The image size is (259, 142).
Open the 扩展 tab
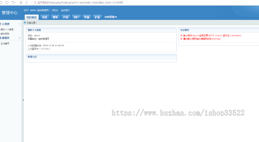[x=97, y=17]
